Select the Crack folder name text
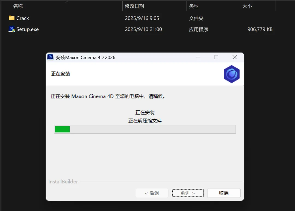Screen dimensions: 295x211 tap(23, 18)
